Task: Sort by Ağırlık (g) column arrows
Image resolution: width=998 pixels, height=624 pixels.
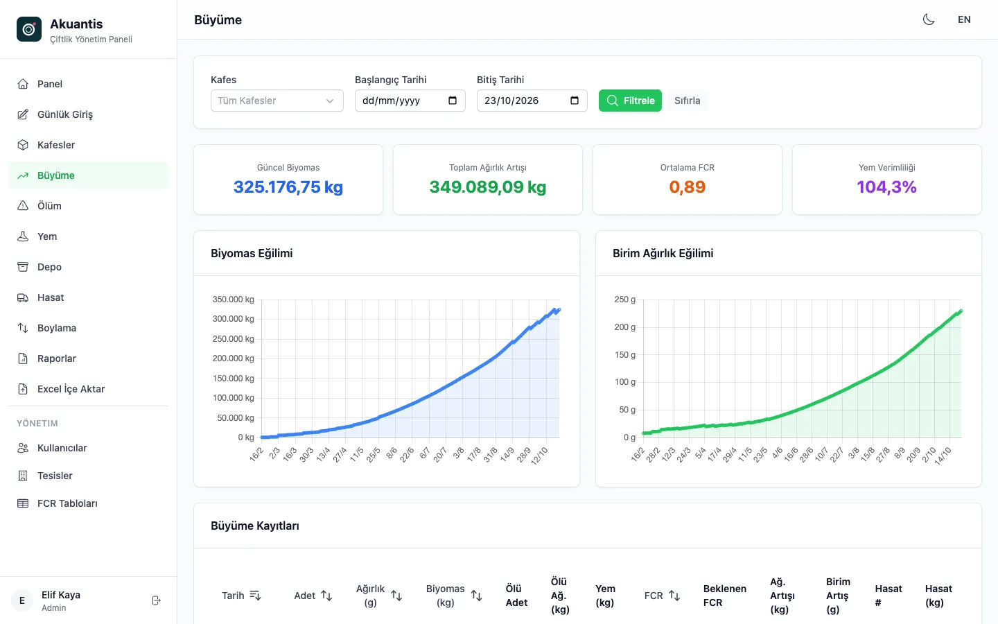Action: (396, 596)
